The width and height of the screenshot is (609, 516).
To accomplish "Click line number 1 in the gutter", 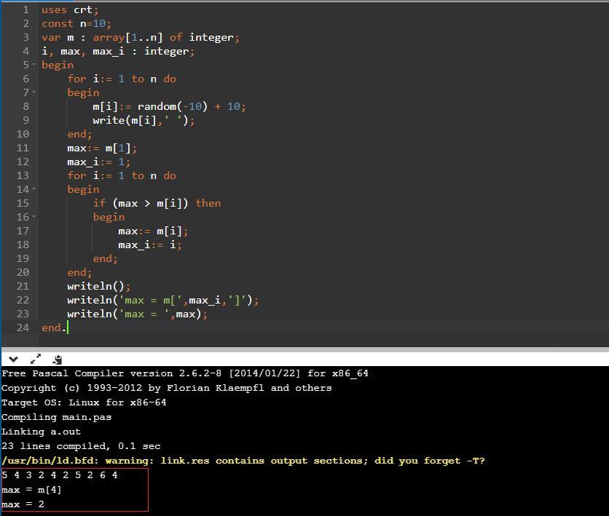I will point(25,9).
